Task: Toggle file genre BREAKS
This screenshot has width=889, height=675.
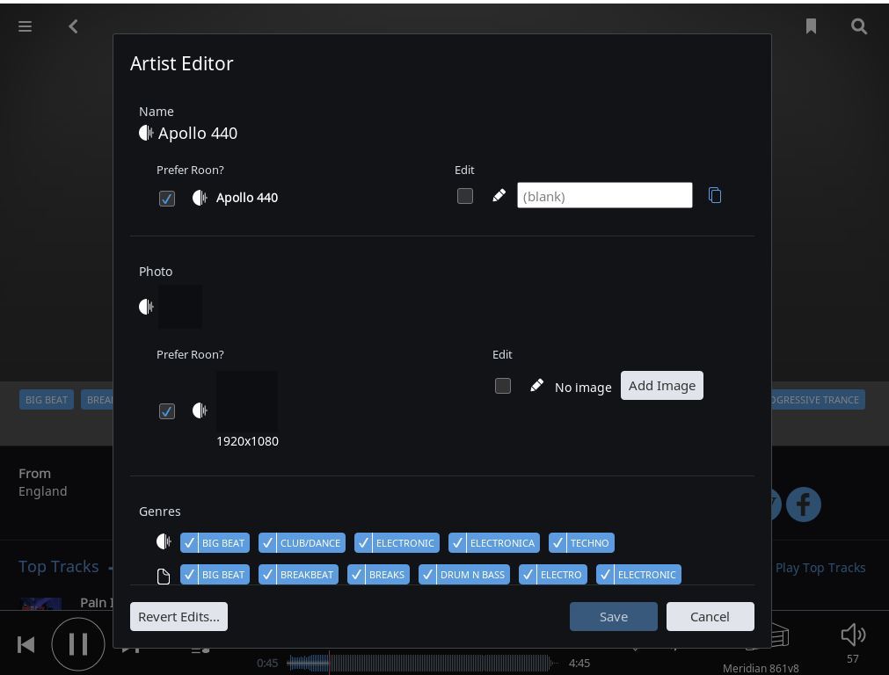Action: tap(378, 574)
